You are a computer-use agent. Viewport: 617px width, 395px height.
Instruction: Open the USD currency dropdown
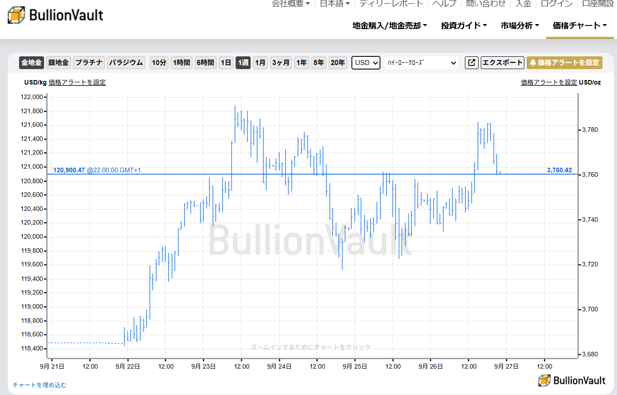[366, 63]
